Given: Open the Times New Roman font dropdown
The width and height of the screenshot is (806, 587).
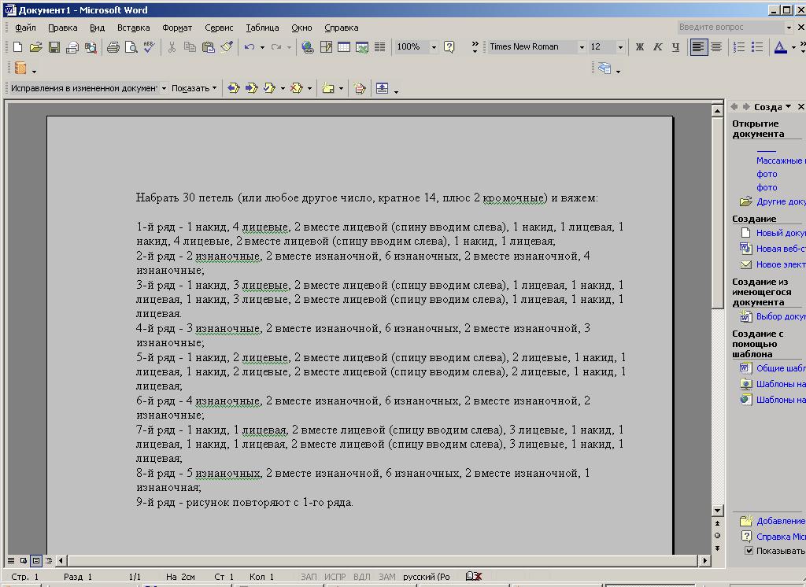Looking at the screenshot, I should (582, 47).
